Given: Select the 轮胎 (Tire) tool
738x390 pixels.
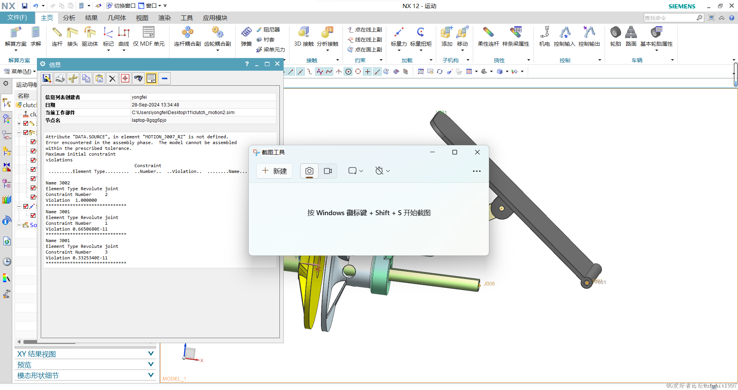Looking at the screenshot, I should 615,37.
